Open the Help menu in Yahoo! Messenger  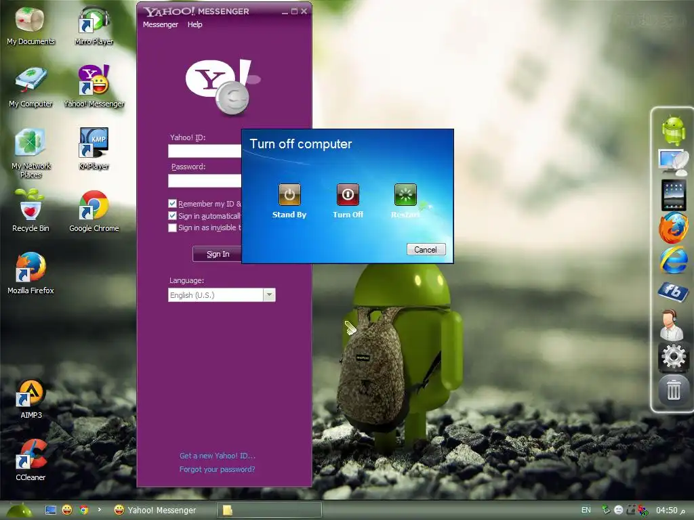[x=195, y=24]
